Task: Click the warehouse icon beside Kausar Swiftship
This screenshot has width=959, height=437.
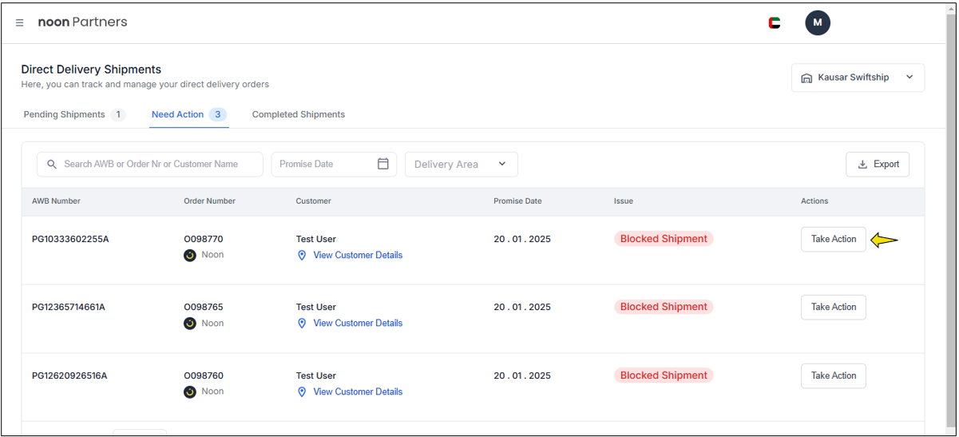Action: 806,77
